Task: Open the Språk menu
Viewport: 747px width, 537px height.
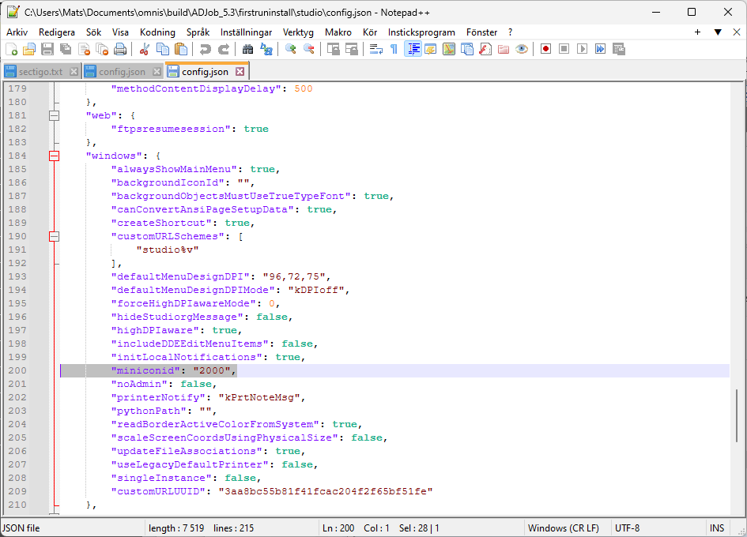Action: 198,32
